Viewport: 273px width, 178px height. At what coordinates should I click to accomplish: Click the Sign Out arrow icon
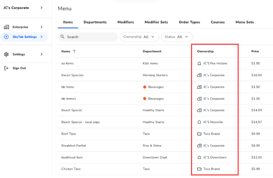[6, 68]
